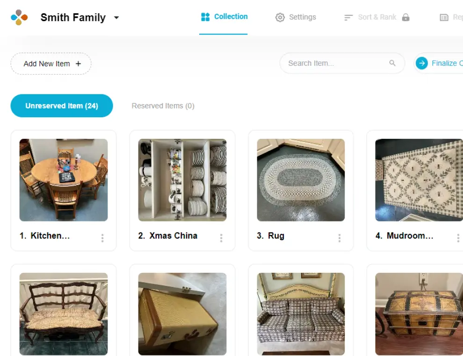Click the Sort & Rank lock icon
The width and height of the screenshot is (463, 356).
[406, 17]
